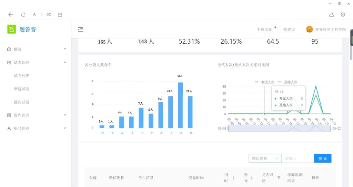The height and width of the screenshot is (187, 353).
Task: Expand the 题库管理 sidebar section
Action: pyautogui.click(x=36, y=115)
